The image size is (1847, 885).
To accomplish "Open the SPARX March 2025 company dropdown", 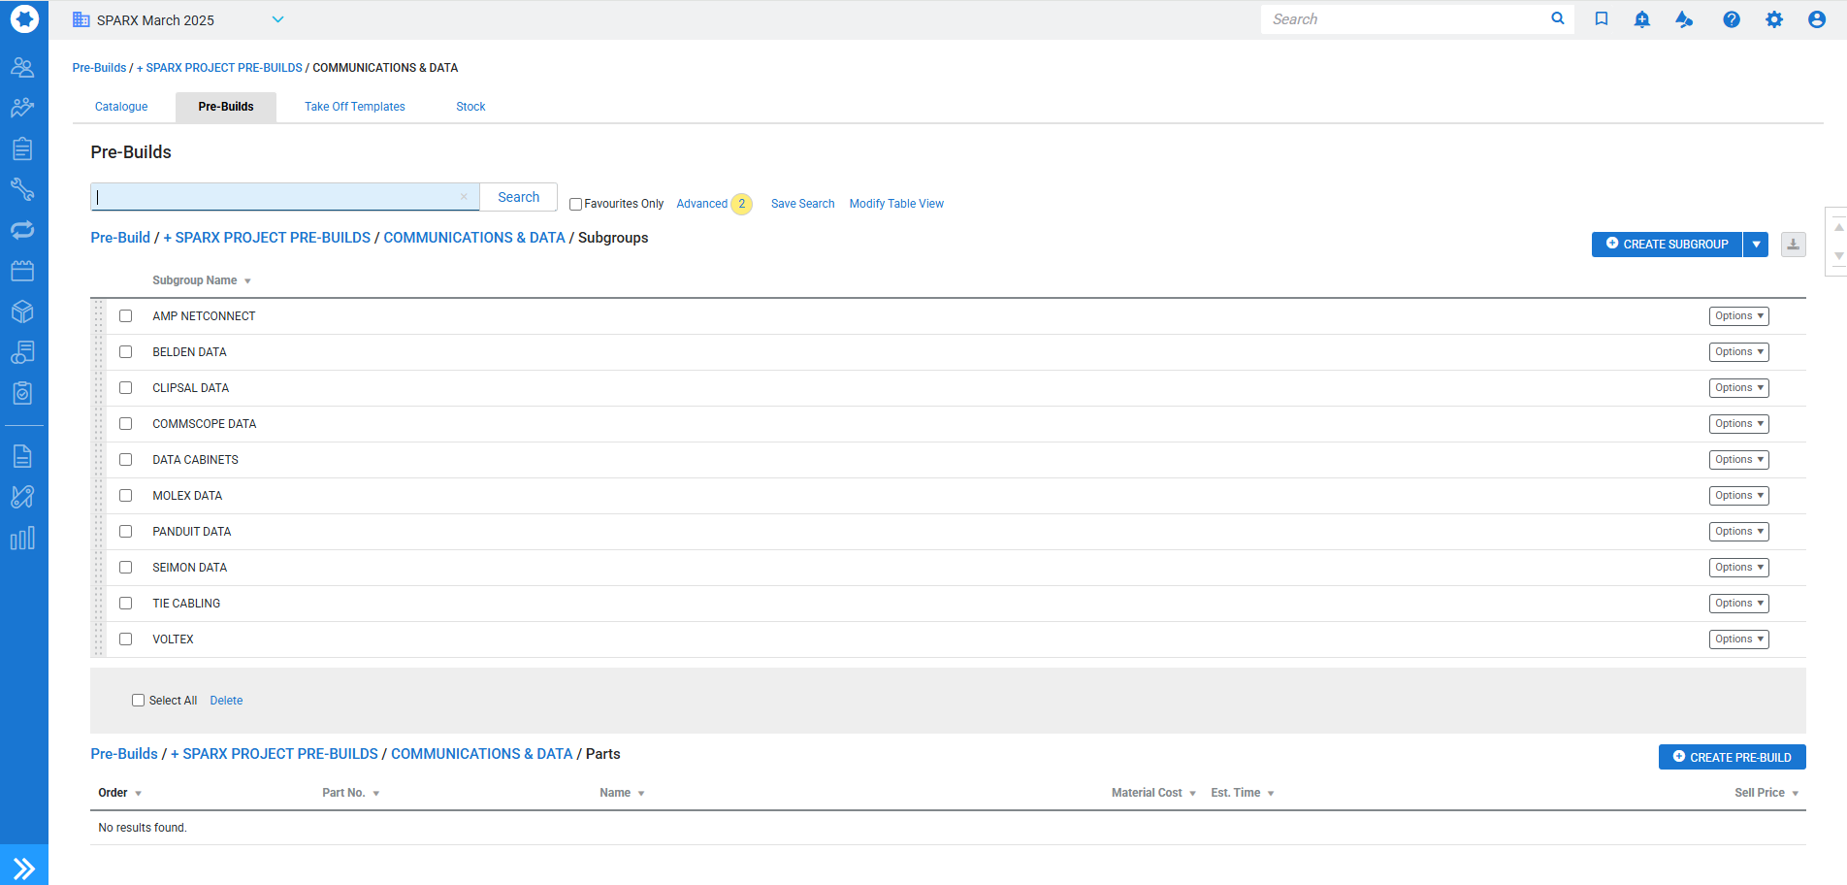I will [277, 19].
